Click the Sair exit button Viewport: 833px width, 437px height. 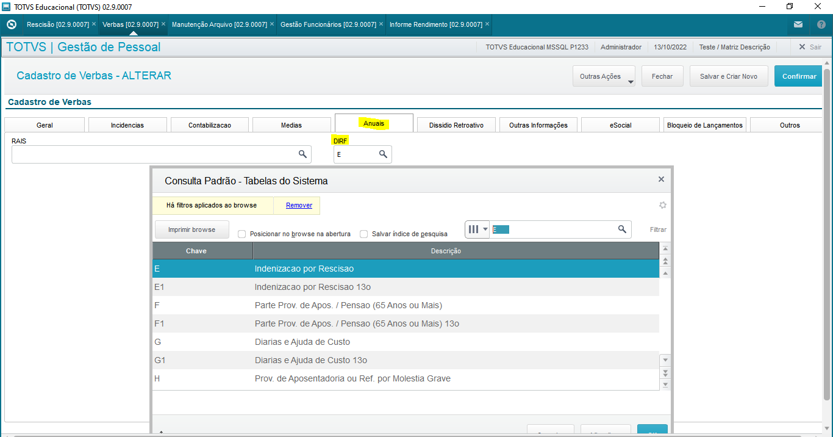click(x=810, y=47)
